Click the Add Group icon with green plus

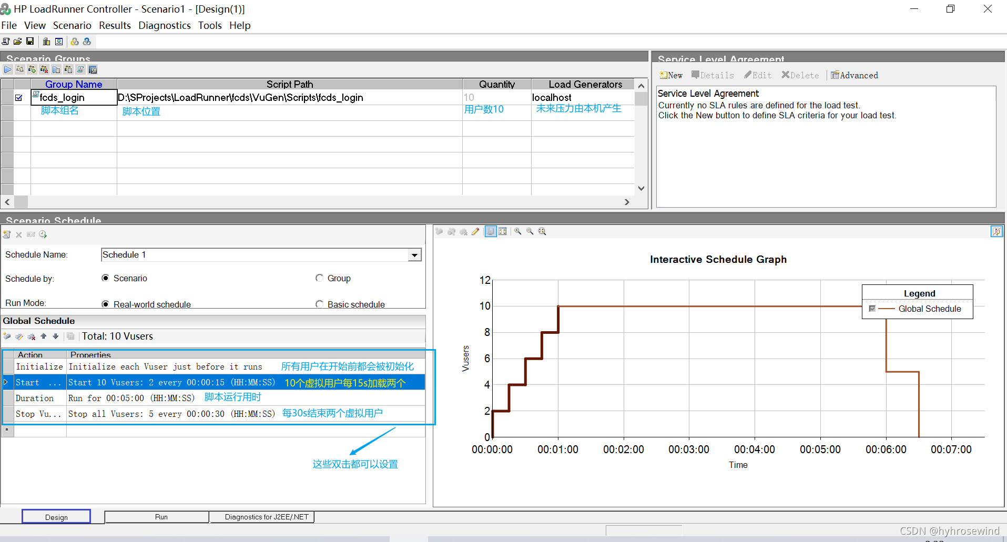(32, 69)
